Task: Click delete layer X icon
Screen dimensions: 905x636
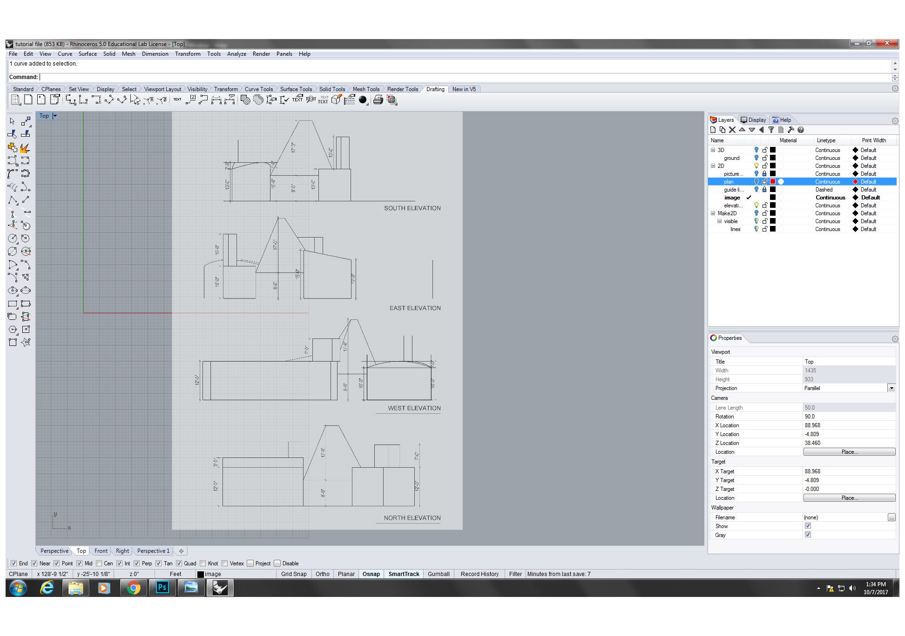Action: point(732,130)
